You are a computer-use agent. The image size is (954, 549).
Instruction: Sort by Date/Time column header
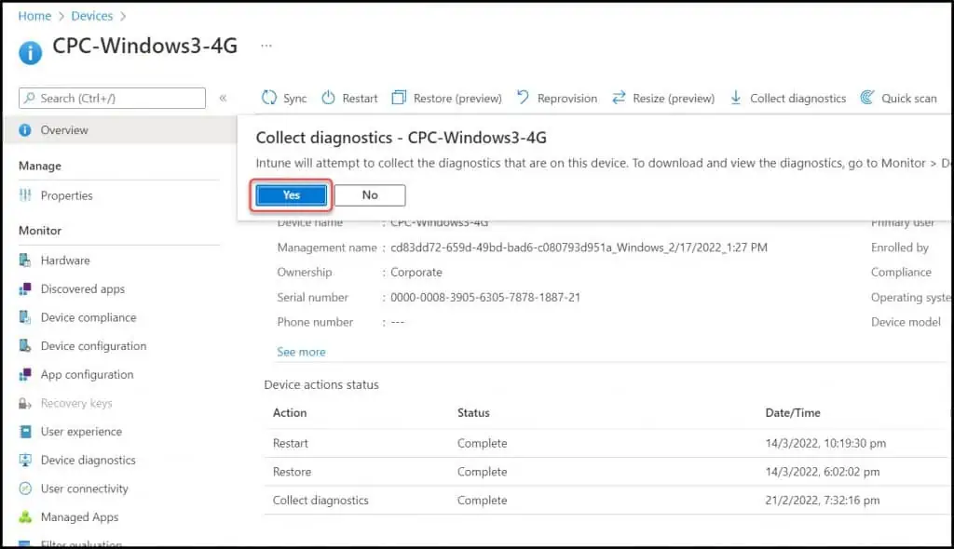pos(793,413)
